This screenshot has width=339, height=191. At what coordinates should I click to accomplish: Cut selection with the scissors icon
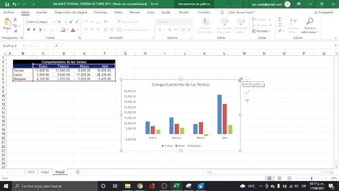pyautogui.click(x=15, y=20)
